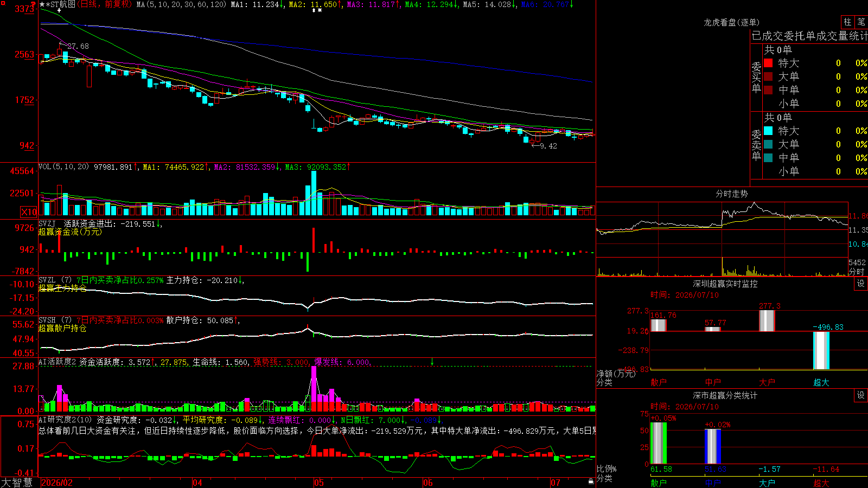Click the MA(5,10,20,30,60,120) indicator label
The height and width of the screenshot is (488, 868).
point(181,4)
